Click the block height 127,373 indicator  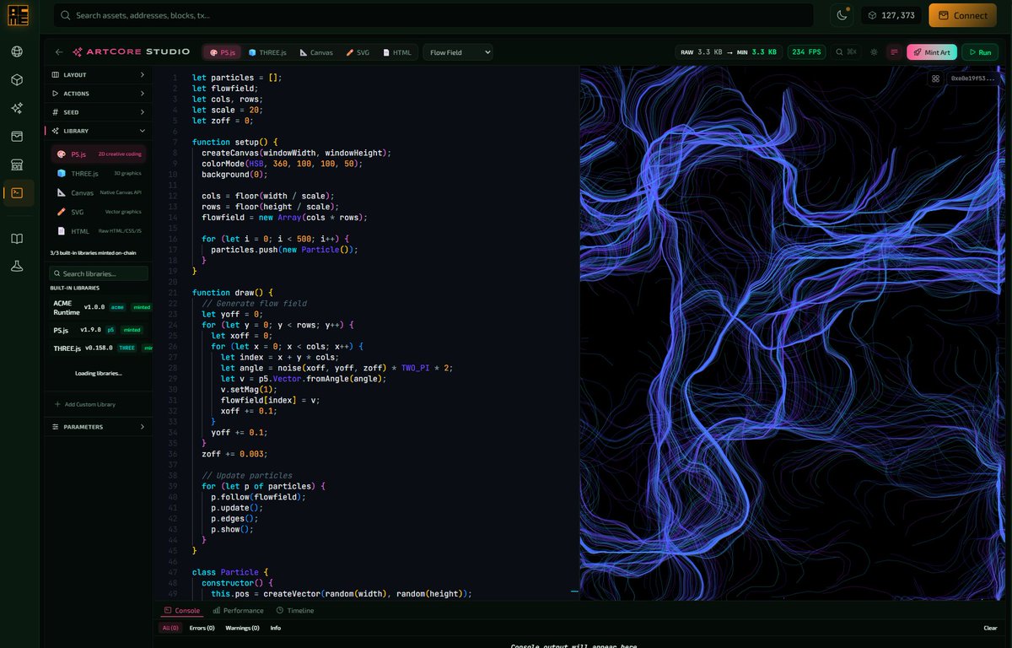point(891,15)
